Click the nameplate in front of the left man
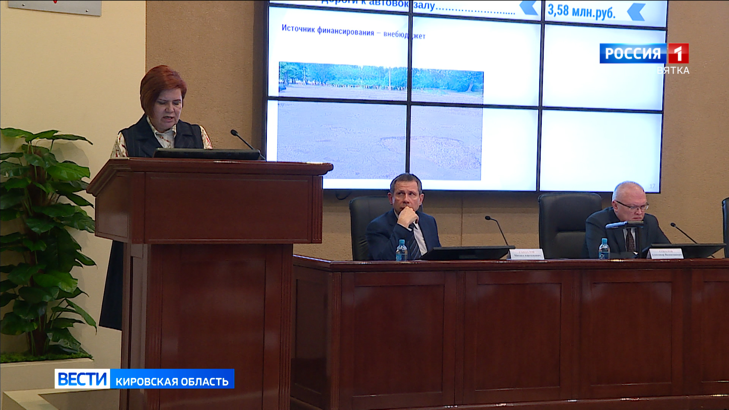 pyautogui.click(x=526, y=254)
